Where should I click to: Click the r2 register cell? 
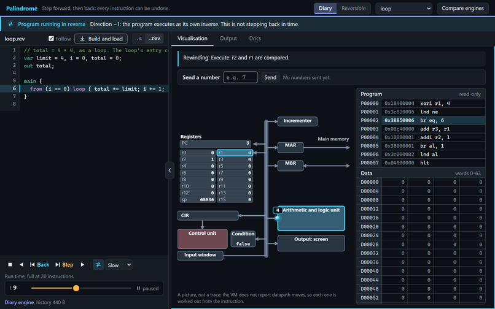pos(198,159)
